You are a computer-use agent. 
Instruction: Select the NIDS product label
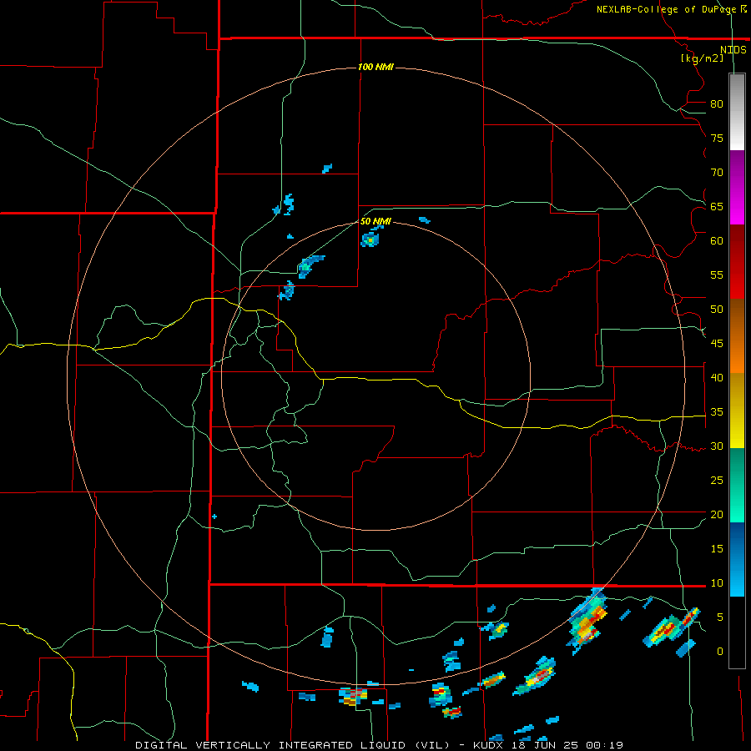click(x=733, y=50)
